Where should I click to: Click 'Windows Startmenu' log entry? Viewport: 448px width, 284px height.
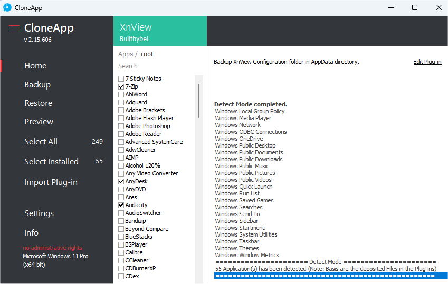240,228
